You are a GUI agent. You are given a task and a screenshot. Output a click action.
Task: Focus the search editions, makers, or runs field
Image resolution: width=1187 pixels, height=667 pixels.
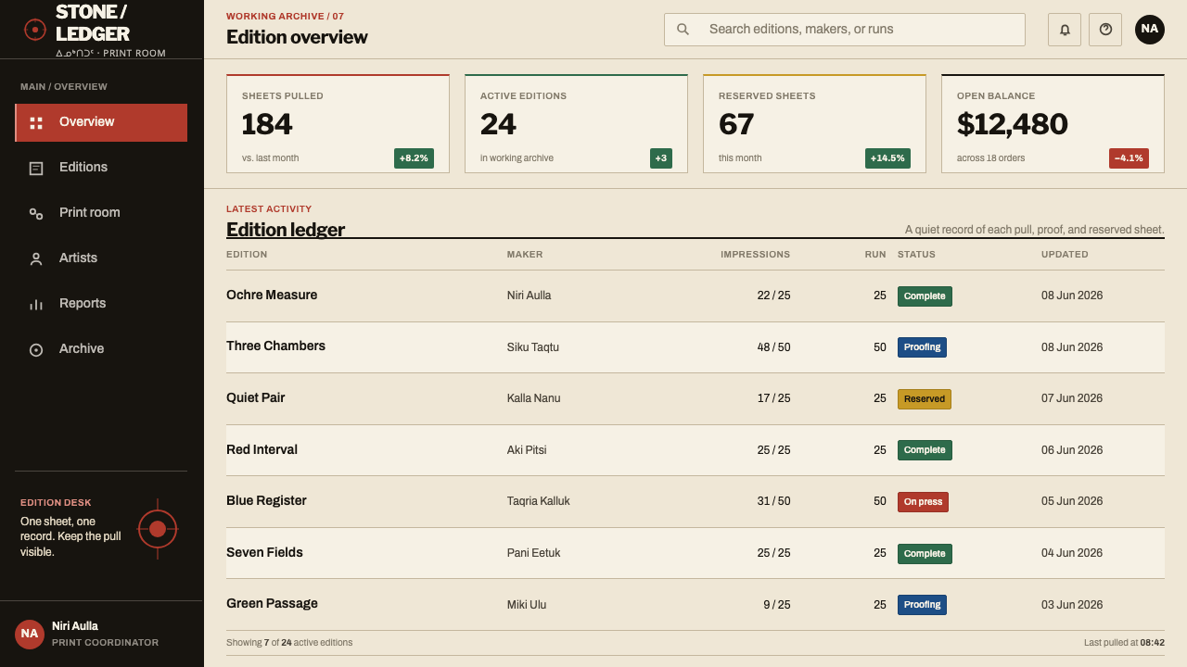coord(845,30)
